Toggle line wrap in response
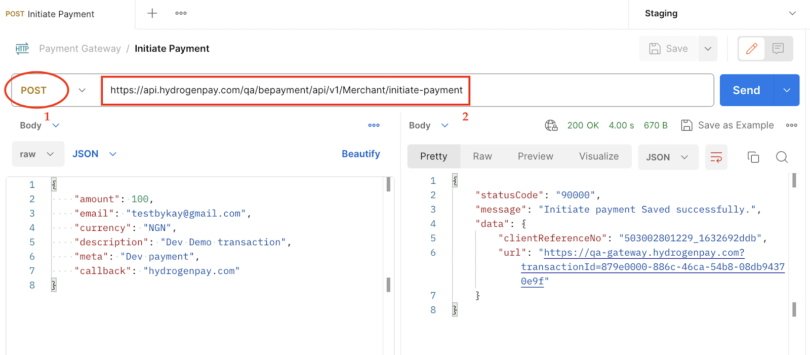This screenshot has height=355, width=810. point(716,157)
